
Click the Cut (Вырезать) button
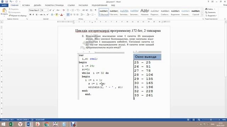(x=14, y=9)
